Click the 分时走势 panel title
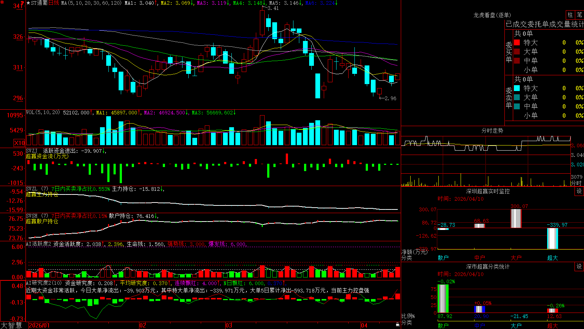This screenshot has height=329, width=584. click(492, 131)
